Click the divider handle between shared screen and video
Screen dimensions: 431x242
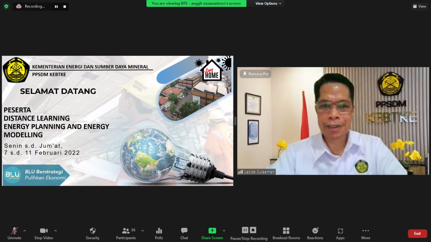(235, 121)
